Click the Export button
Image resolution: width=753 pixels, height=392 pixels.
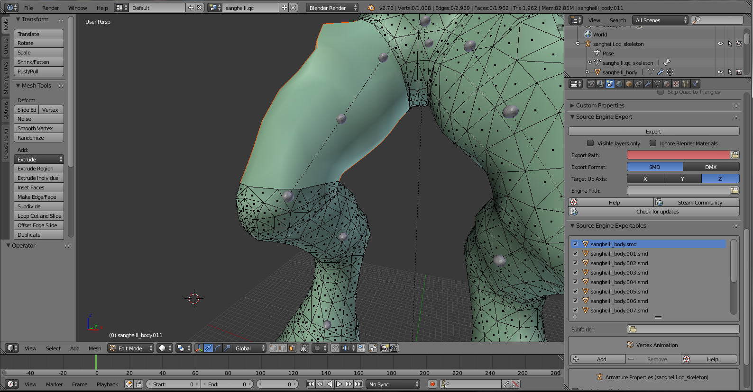[653, 131]
